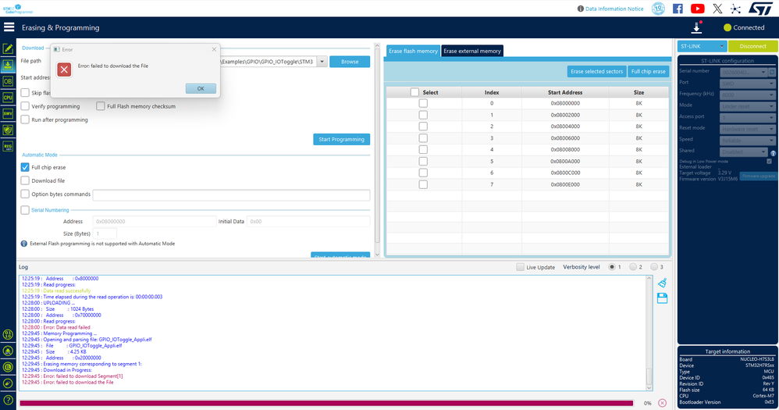Set verbosity level to 2
The height and width of the screenshot is (410, 779).
click(x=633, y=267)
